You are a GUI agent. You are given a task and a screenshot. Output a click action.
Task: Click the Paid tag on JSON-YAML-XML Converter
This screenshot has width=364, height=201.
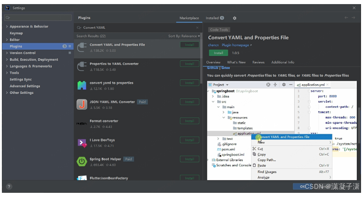pos(142,102)
